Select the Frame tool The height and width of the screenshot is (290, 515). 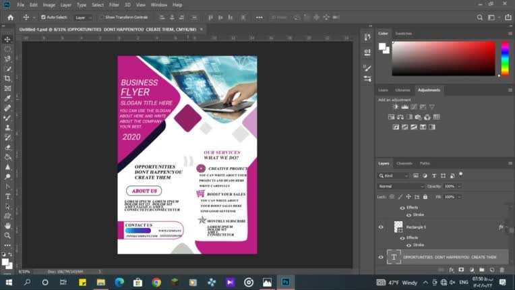point(7,88)
